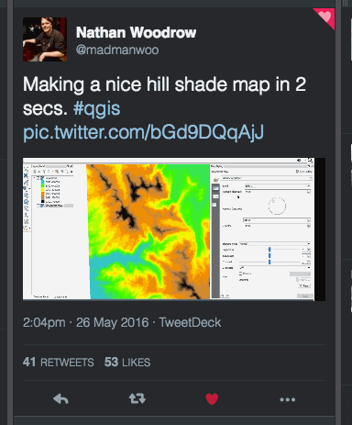352x425 pixels.
Task: Retweet this tweet using the retweet icon
Action: [x=137, y=398]
